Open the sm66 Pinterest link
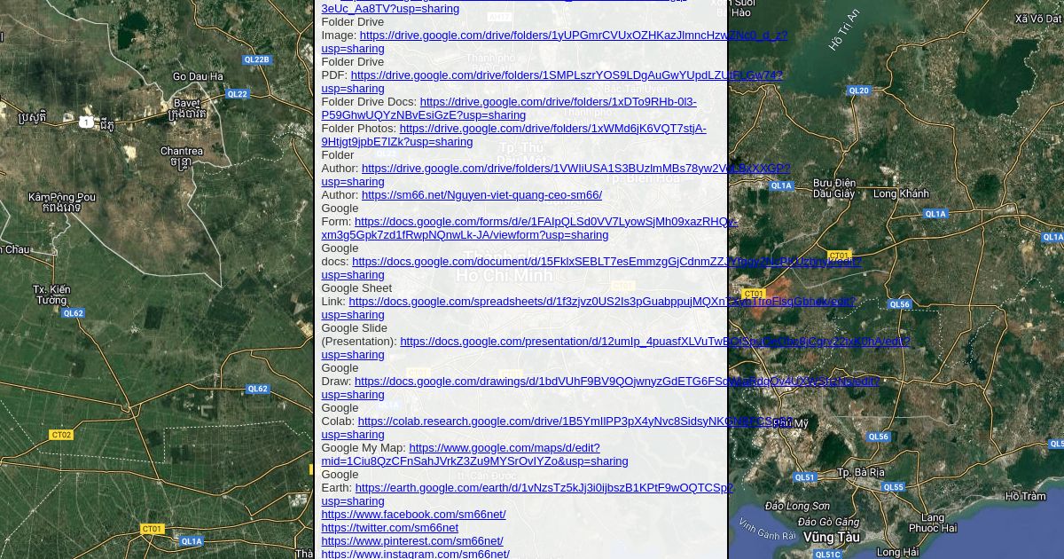 [411, 541]
